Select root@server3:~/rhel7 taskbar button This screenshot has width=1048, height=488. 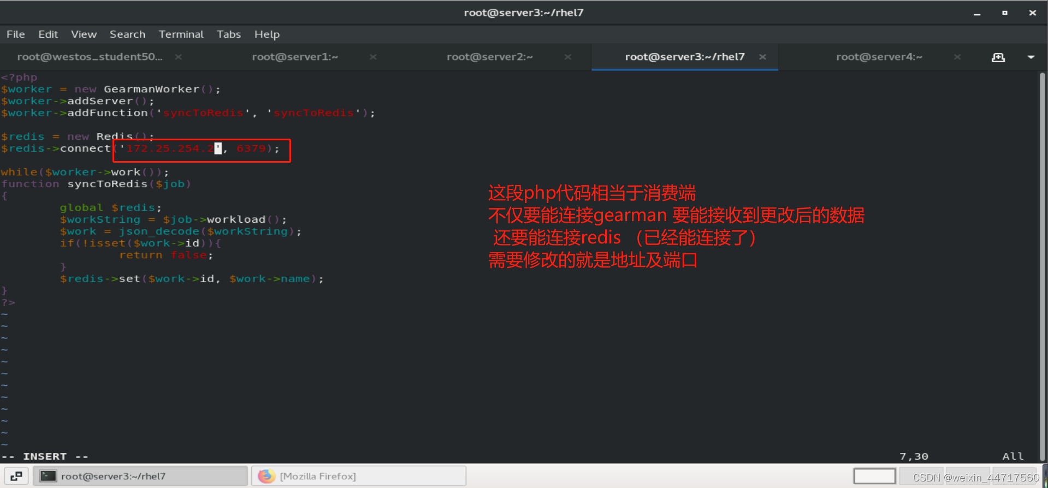point(140,476)
